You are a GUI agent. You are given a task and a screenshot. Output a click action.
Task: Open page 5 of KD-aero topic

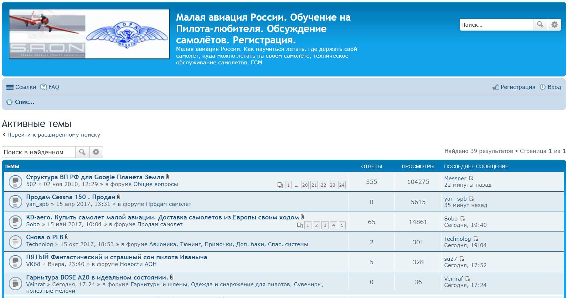342,225
